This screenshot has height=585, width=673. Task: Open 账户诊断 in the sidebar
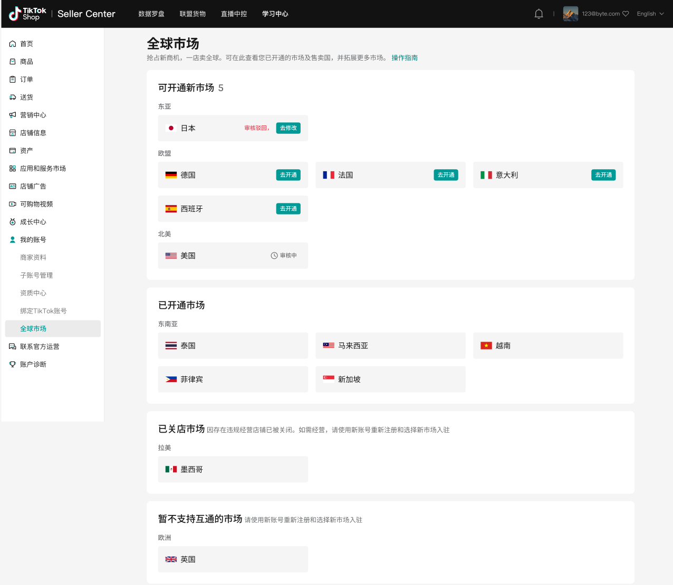[33, 364]
